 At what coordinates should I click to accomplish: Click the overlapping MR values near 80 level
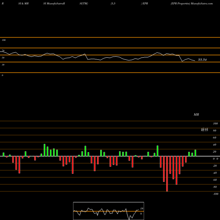point(205,129)
